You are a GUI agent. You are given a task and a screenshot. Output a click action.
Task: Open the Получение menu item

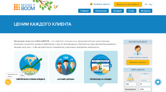point(101,11)
